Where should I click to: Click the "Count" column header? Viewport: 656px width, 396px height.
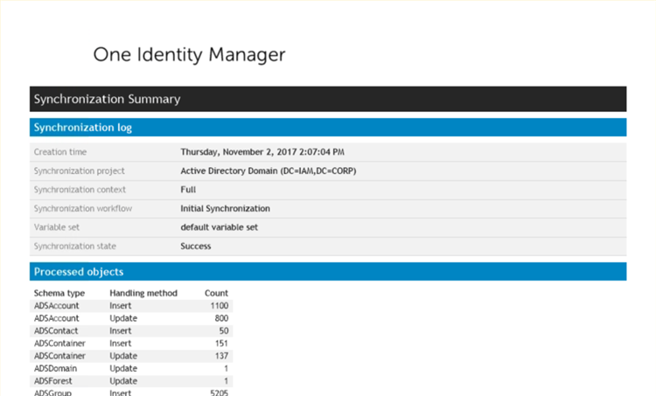216,293
